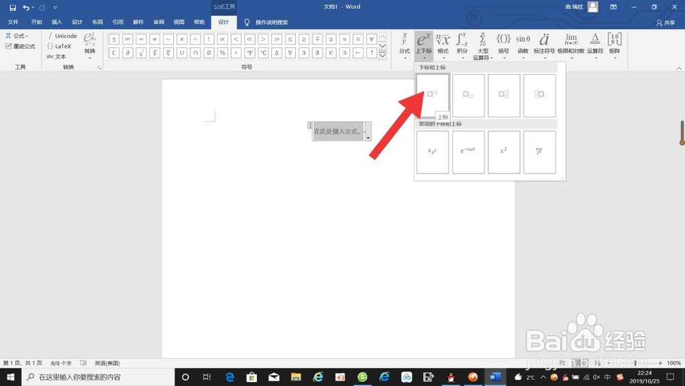Image resolution: width=685 pixels, height=386 pixels.
Task: Open the 文件 (File) menu
Action: [13, 23]
